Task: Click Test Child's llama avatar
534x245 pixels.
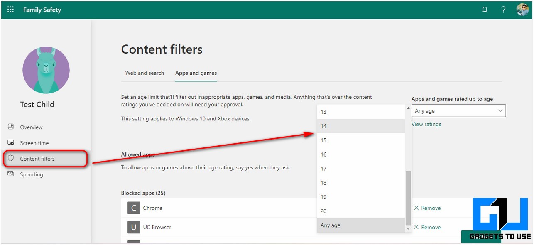Action: [x=46, y=70]
